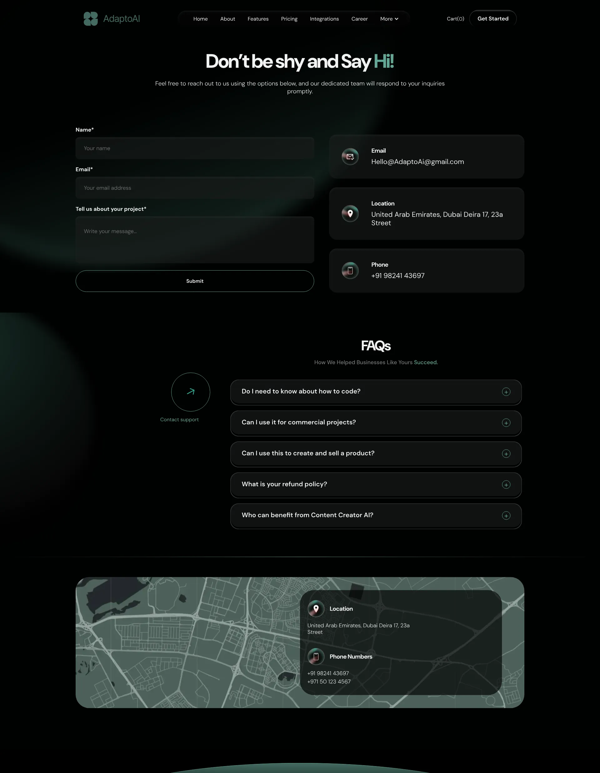Click the phone icon in the Phone card
The width and height of the screenshot is (600, 773).
pyautogui.click(x=350, y=270)
